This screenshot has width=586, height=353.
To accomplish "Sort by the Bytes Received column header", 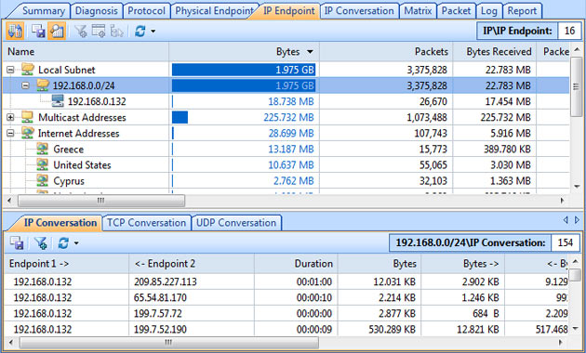I will pos(495,51).
